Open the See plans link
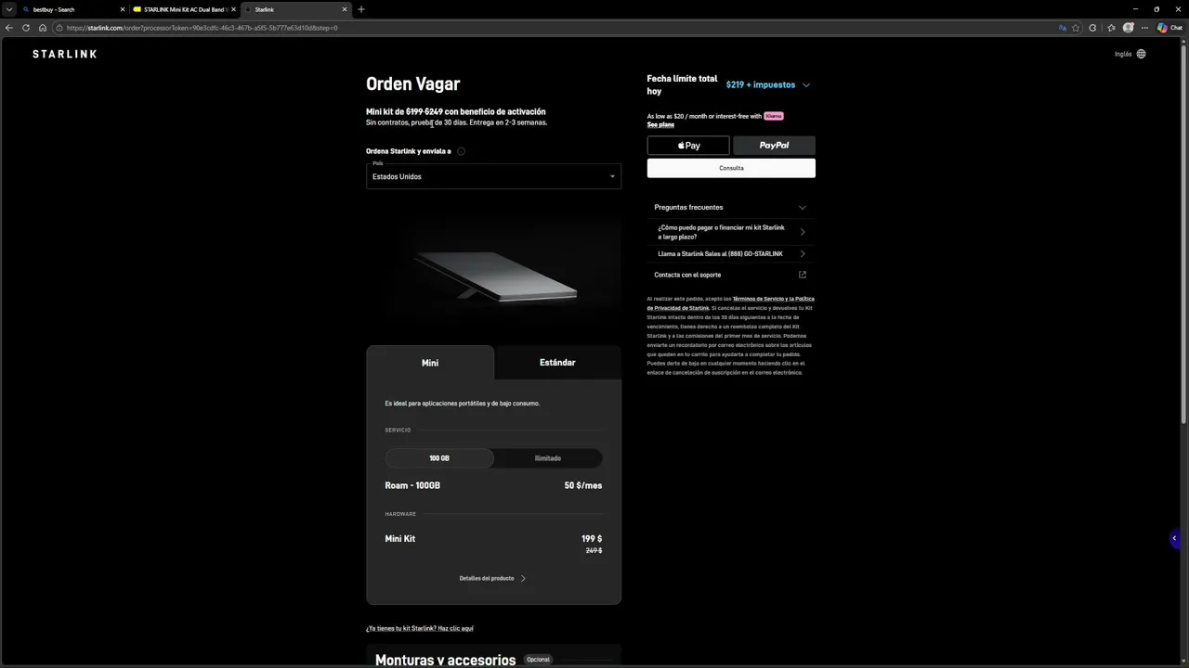This screenshot has width=1189, height=668. [x=660, y=124]
